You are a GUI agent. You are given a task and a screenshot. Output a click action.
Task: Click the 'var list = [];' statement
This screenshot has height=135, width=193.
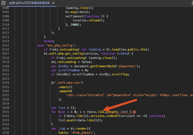point(63,108)
